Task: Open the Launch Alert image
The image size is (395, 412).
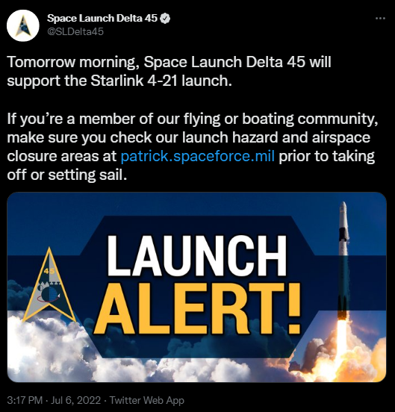Action: [x=196, y=287]
